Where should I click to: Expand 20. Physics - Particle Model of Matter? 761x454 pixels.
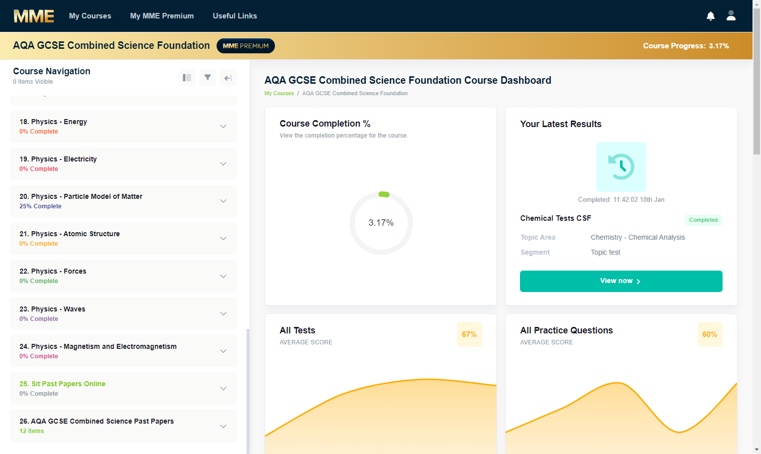click(x=123, y=201)
